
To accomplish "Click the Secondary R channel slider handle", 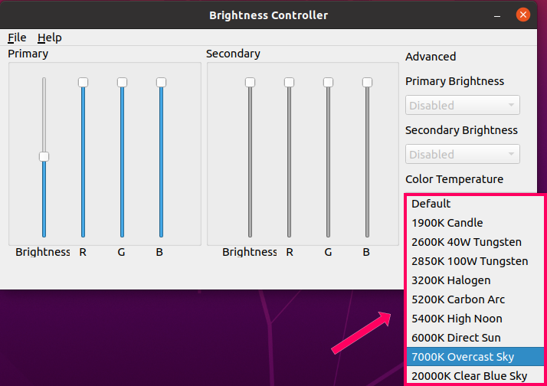I will (289, 82).
